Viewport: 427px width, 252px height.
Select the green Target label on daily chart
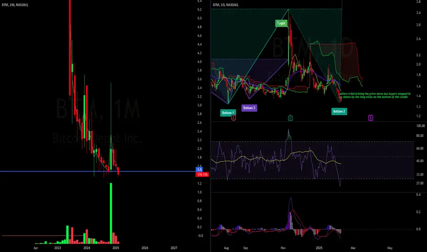pos(281,23)
